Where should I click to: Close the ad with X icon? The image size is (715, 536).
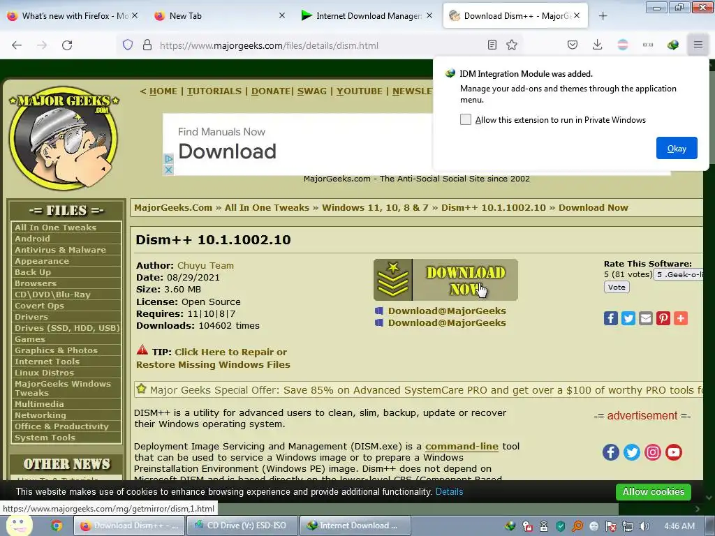[x=168, y=170]
